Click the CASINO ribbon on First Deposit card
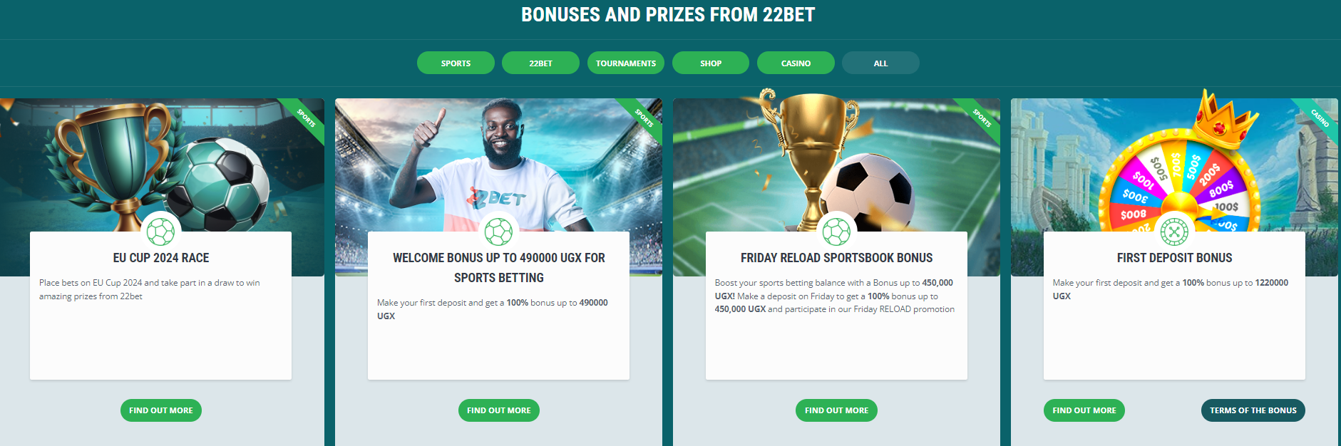The width and height of the screenshot is (1341, 446). 1319,118
